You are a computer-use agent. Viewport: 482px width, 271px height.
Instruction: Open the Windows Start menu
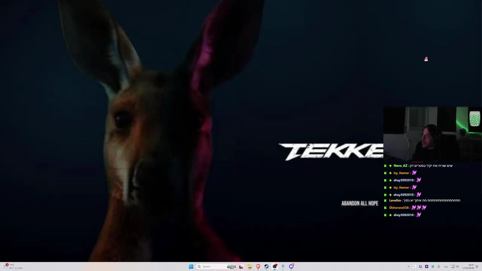click(191, 266)
